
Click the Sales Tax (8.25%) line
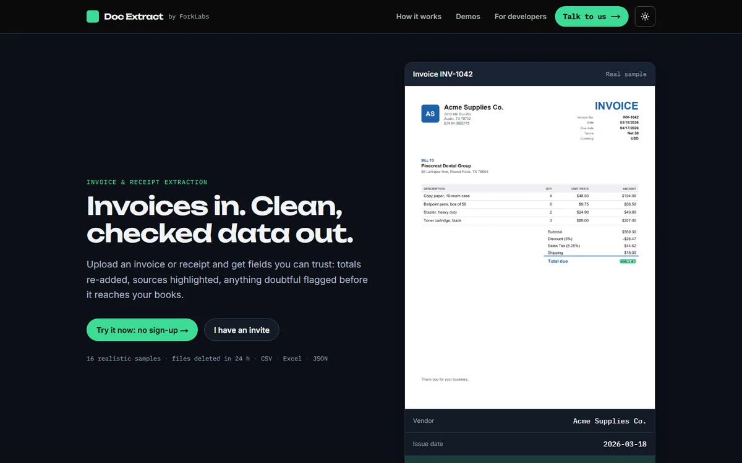point(592,246)
